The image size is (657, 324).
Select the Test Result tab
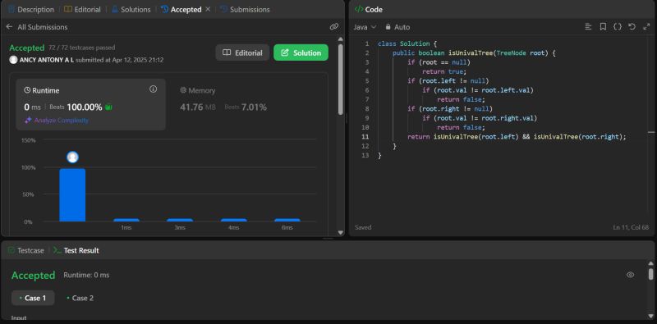point(76,250)
